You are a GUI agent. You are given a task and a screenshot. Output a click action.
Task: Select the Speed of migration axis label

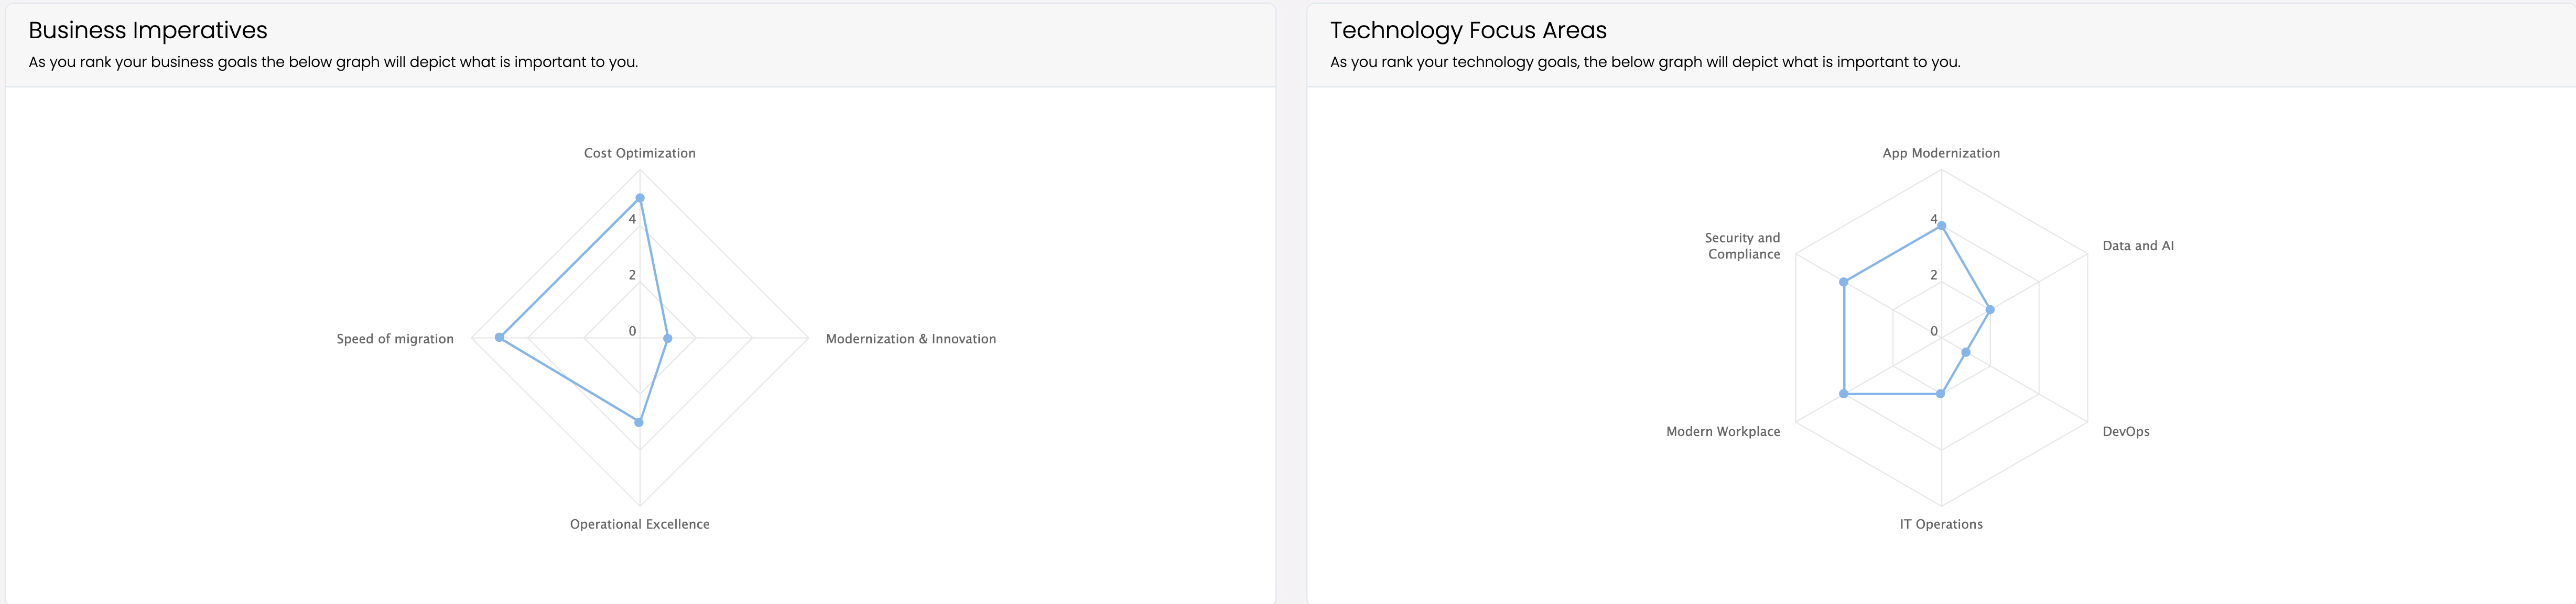(395, 339)
